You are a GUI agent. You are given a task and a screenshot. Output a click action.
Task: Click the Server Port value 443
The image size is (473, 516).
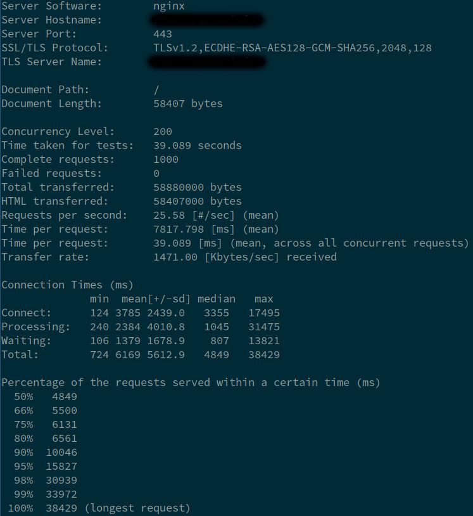(163, 34)
